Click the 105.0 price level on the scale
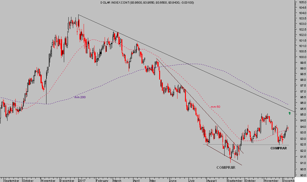 302,2
